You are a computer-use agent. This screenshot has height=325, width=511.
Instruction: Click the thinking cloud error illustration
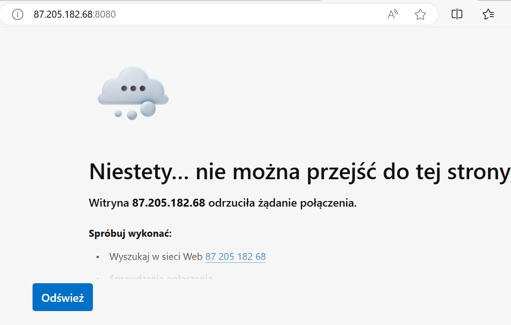click(x=133, y=93)
